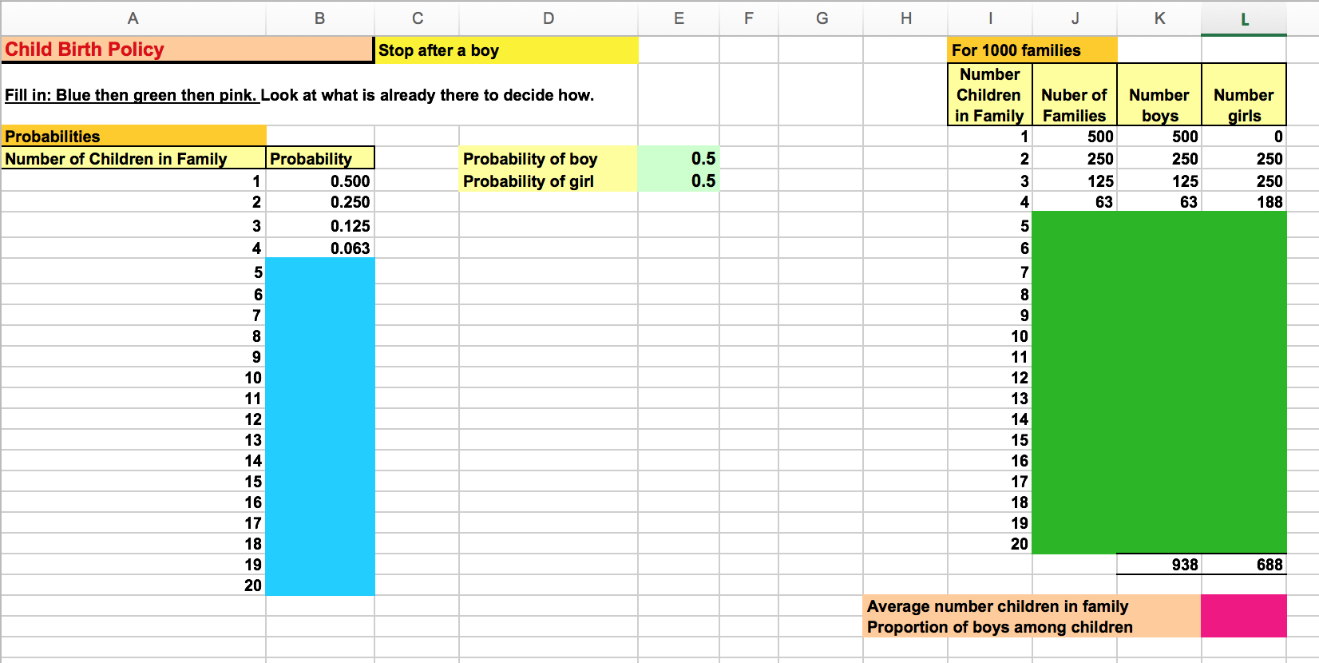Click families value 500 in column J

pyautogui.click(x=1075, y=136)
